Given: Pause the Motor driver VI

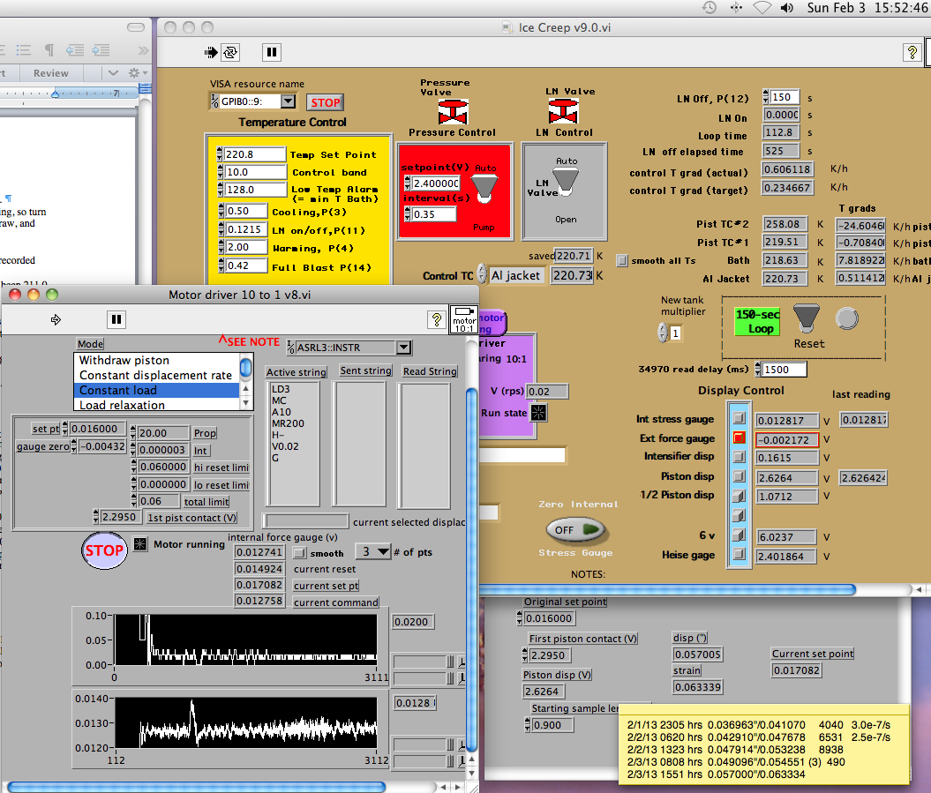Looking at the screenshot, I should coord(116,319).
